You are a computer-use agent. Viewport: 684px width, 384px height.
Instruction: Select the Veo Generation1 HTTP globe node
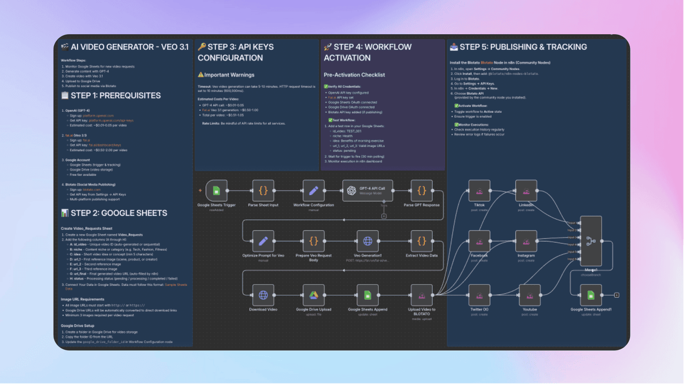point(367,241)
